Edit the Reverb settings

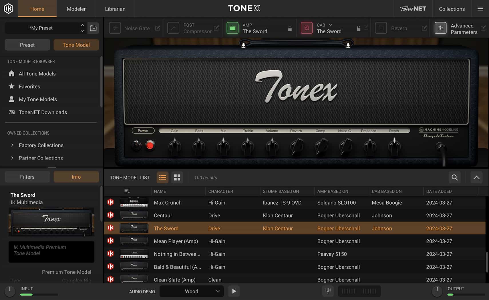point(424,28)
